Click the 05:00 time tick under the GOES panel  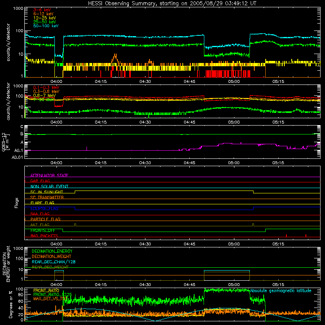234,162
